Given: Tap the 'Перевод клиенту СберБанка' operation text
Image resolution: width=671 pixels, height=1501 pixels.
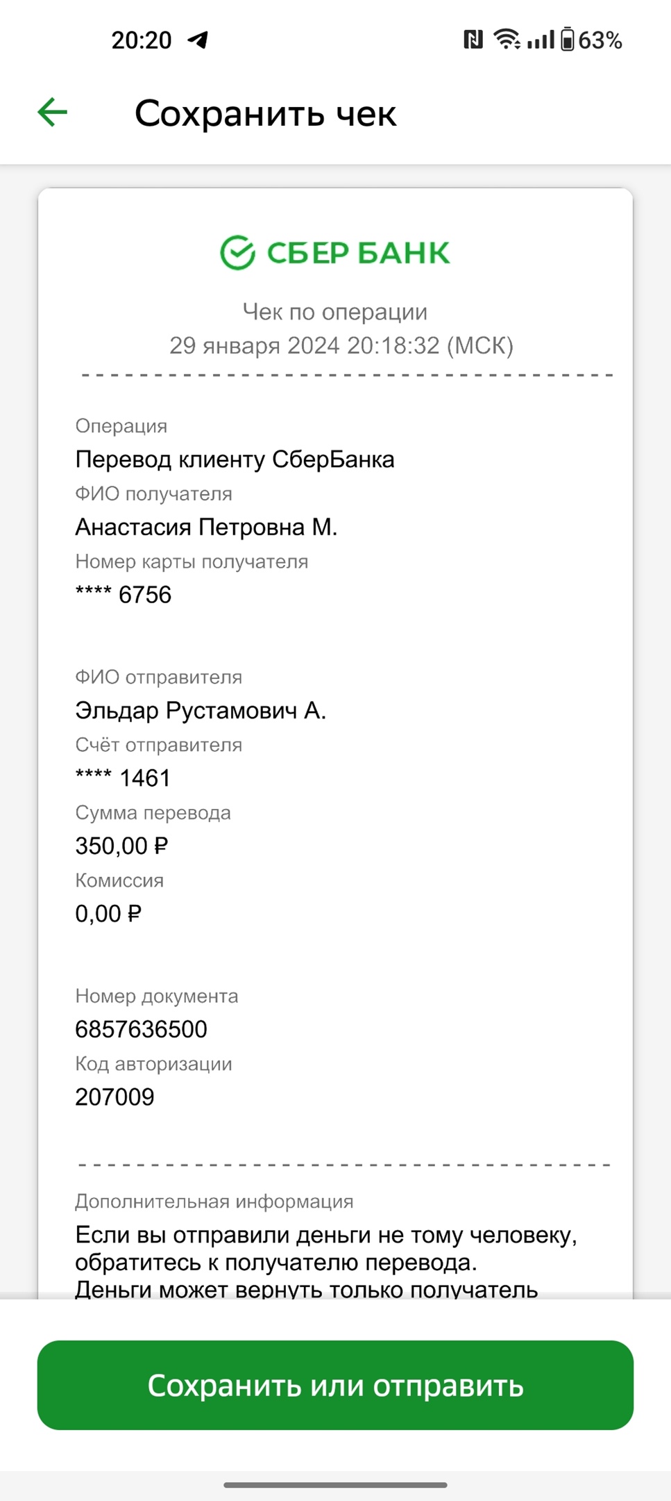Looking at the screenshot, I should point(235,459).
